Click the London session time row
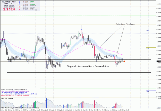Screen dimensions: 161x111 [28, 9]
